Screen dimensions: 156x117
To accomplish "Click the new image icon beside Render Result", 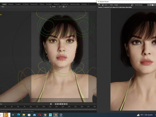I will click(150, 5).
